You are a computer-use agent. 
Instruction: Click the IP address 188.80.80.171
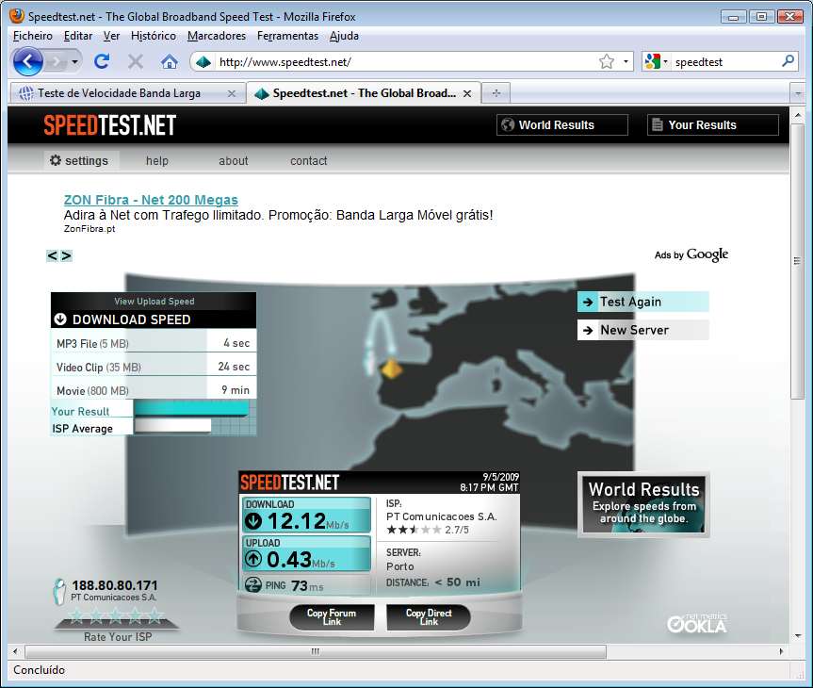click(115, 585)
